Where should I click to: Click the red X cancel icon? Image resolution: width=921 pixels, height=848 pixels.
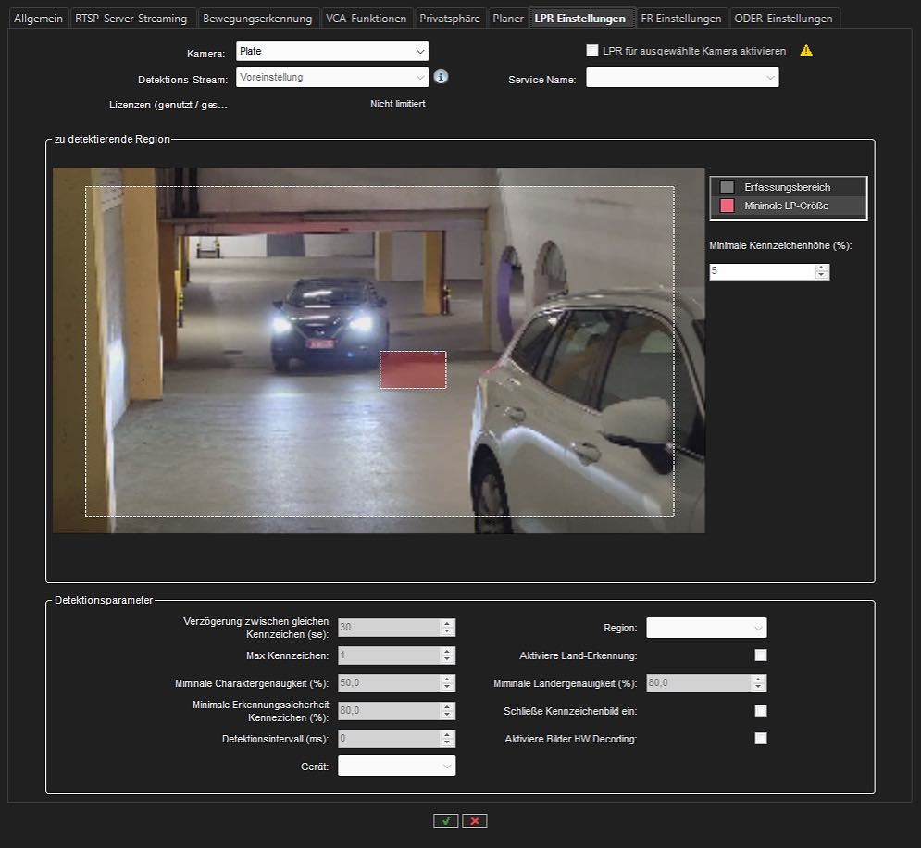click(x=475, y=820)
